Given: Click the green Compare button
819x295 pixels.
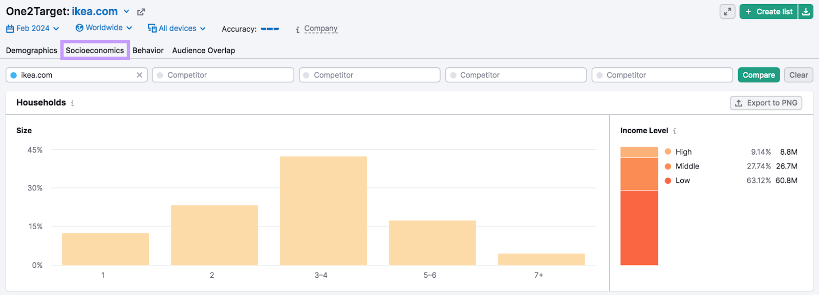Looking at the screenshot, I should [x=759, y=75].
